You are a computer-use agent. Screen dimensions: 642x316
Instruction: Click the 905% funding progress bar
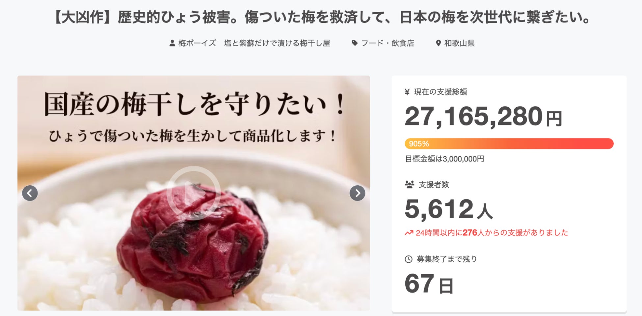click(509, 144)
